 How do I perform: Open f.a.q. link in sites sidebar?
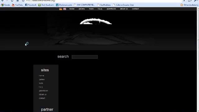click(x=41, y=87)
